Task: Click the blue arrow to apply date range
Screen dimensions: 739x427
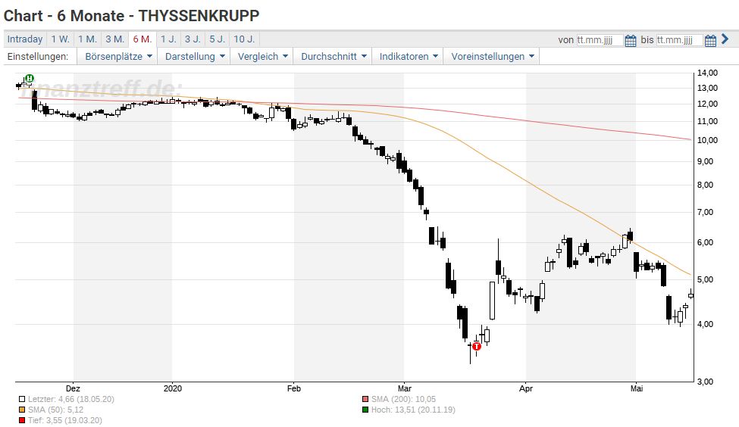Action: pyautogui.click(x=725, y=39)
